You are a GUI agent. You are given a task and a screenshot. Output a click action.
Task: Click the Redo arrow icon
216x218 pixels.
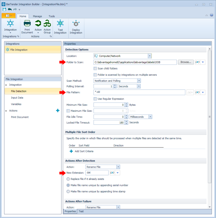pyautogui.click(x=15, y=9)
